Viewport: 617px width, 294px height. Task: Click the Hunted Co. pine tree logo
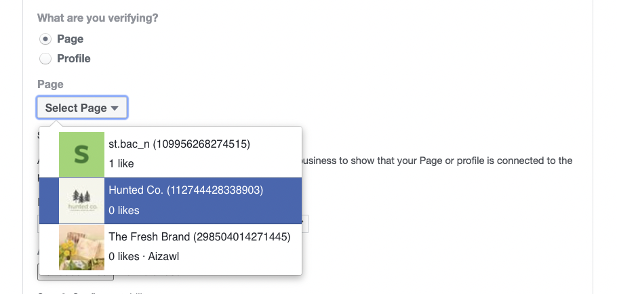pyautogui.click(x=81, y=201)
